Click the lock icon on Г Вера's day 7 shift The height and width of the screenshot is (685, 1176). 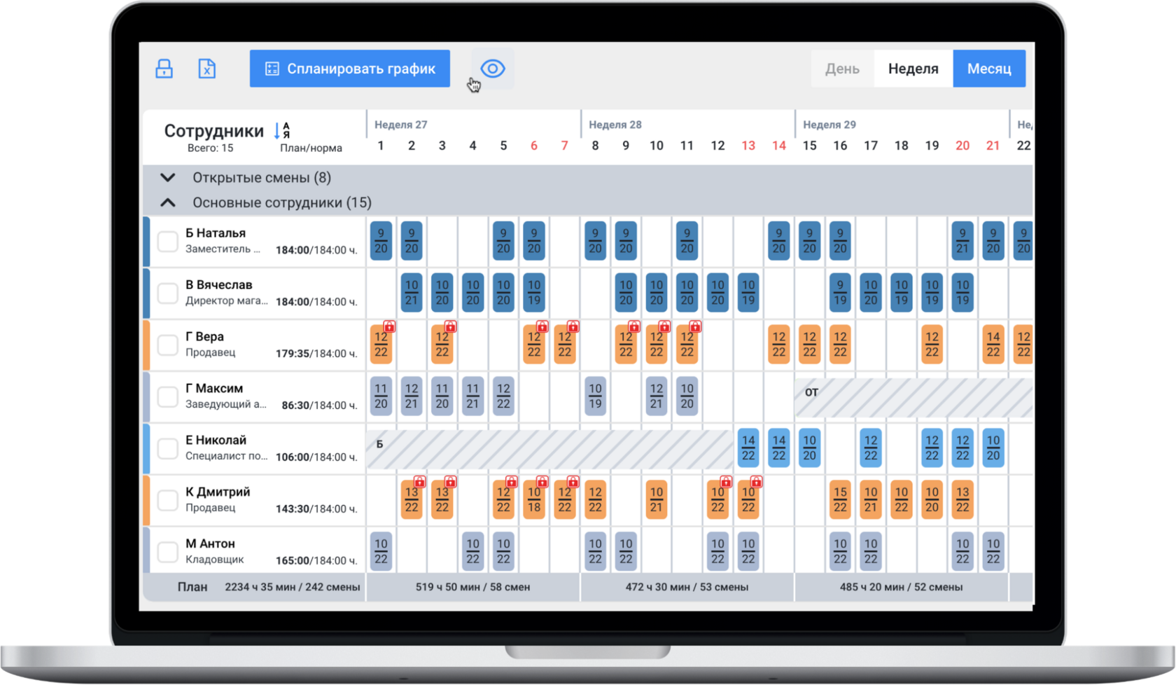pyautogui.click(x=573, y=326)
